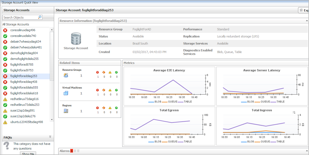Click the scroll down arrow in Storage Accounts list
The height and width of the screenshot is (155, 309).
point(52,119)
